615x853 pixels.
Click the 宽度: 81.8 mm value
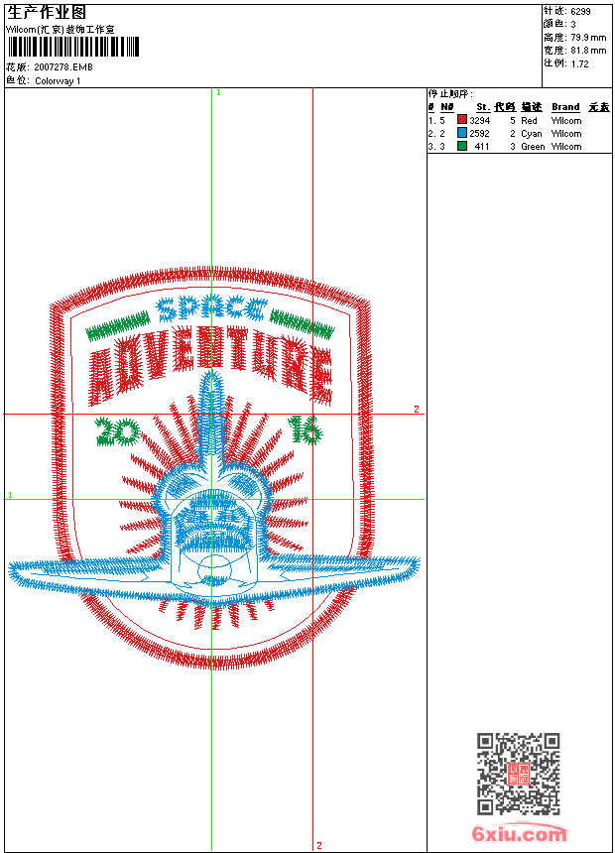[574, 50]
